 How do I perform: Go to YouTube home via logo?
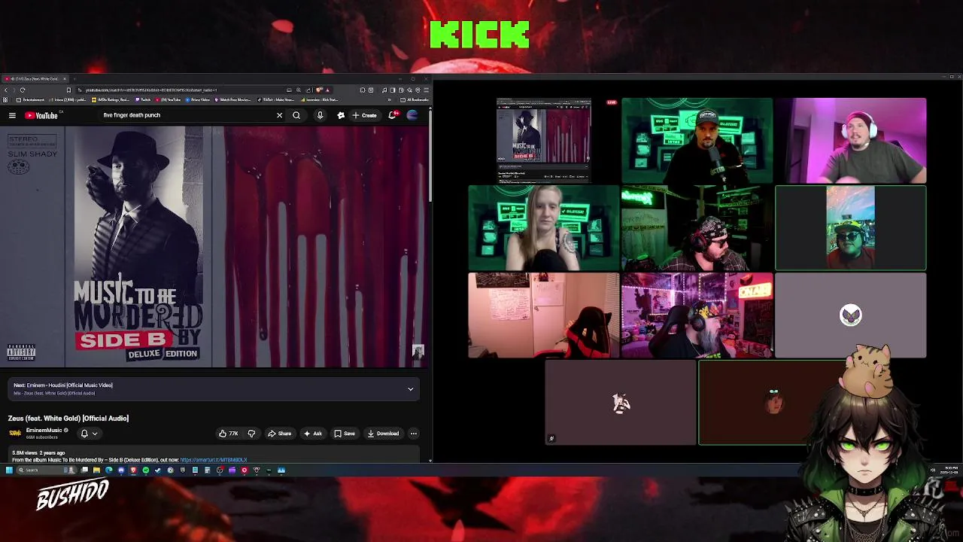(41, 115)
